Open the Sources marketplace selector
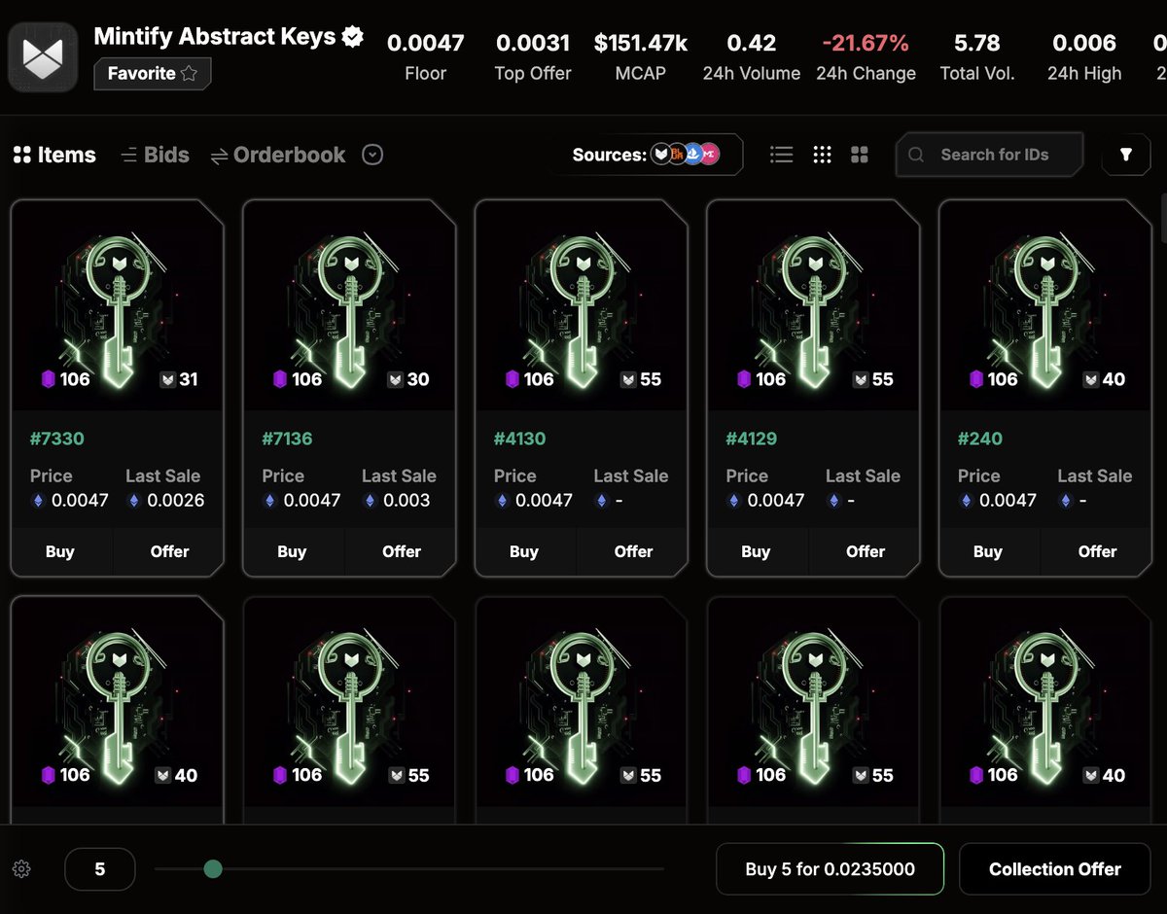Screen dimensions: 1167x914 coord(647,155)
